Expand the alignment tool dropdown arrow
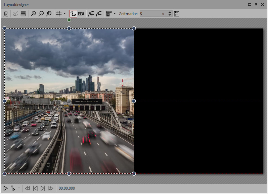Screen dimensions: 268x194 tap(115, 14)
